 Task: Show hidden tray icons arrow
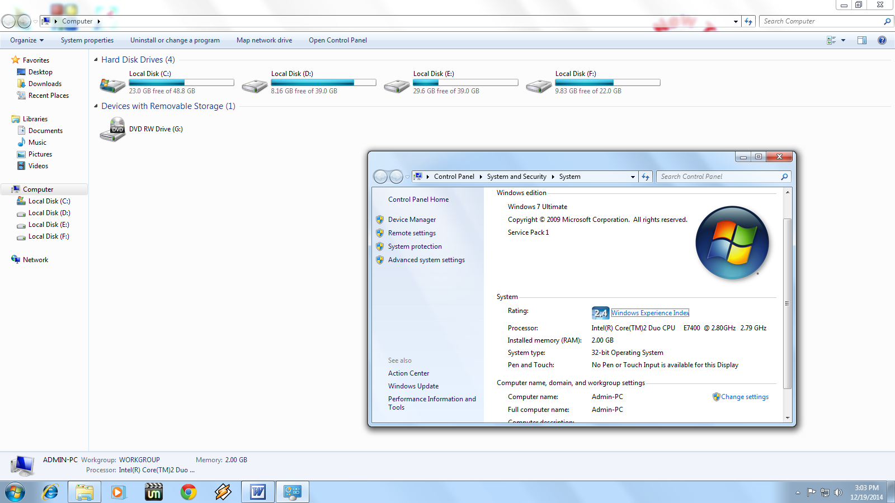tap(798, 492)
